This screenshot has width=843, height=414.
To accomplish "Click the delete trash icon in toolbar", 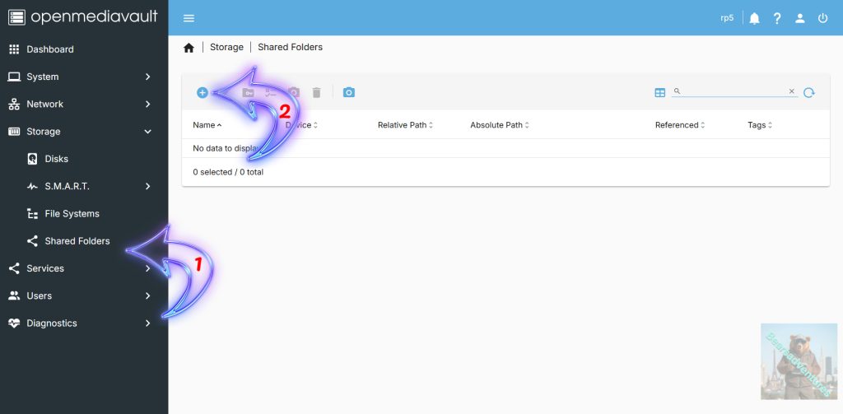I will (316, 93).
